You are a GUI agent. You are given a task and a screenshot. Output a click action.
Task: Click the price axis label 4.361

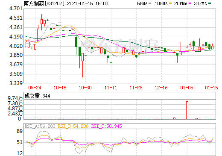tap(16, 27)
